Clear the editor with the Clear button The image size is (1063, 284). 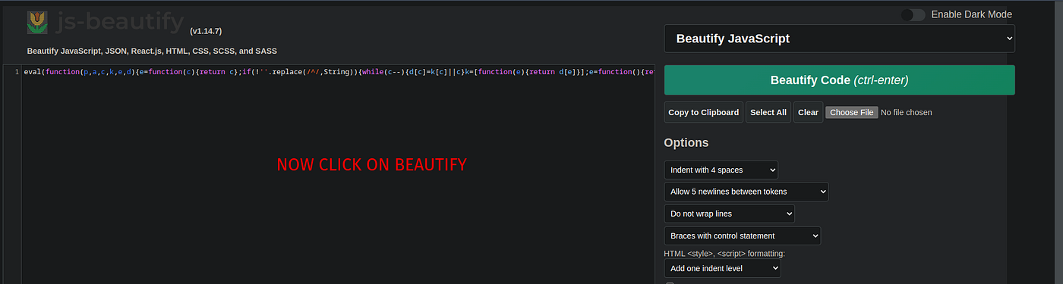808,112
